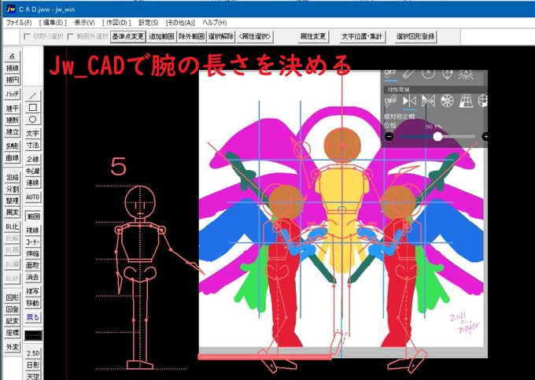Select the 曲線 curve tool
The image size is (535, 380).
pyautogui.click(x=13, y=157)
